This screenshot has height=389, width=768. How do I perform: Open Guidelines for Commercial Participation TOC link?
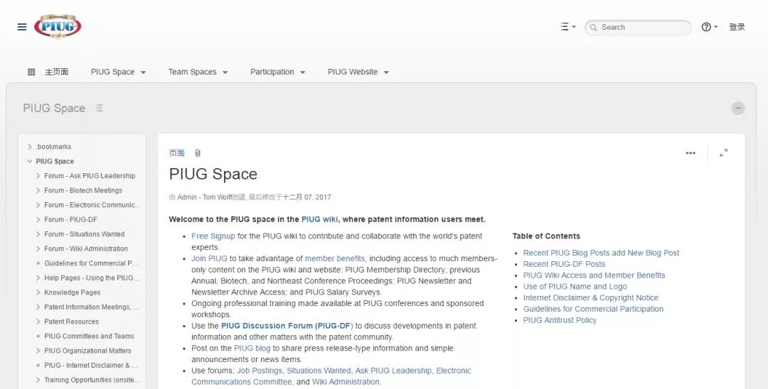click(x=593, y=309)
